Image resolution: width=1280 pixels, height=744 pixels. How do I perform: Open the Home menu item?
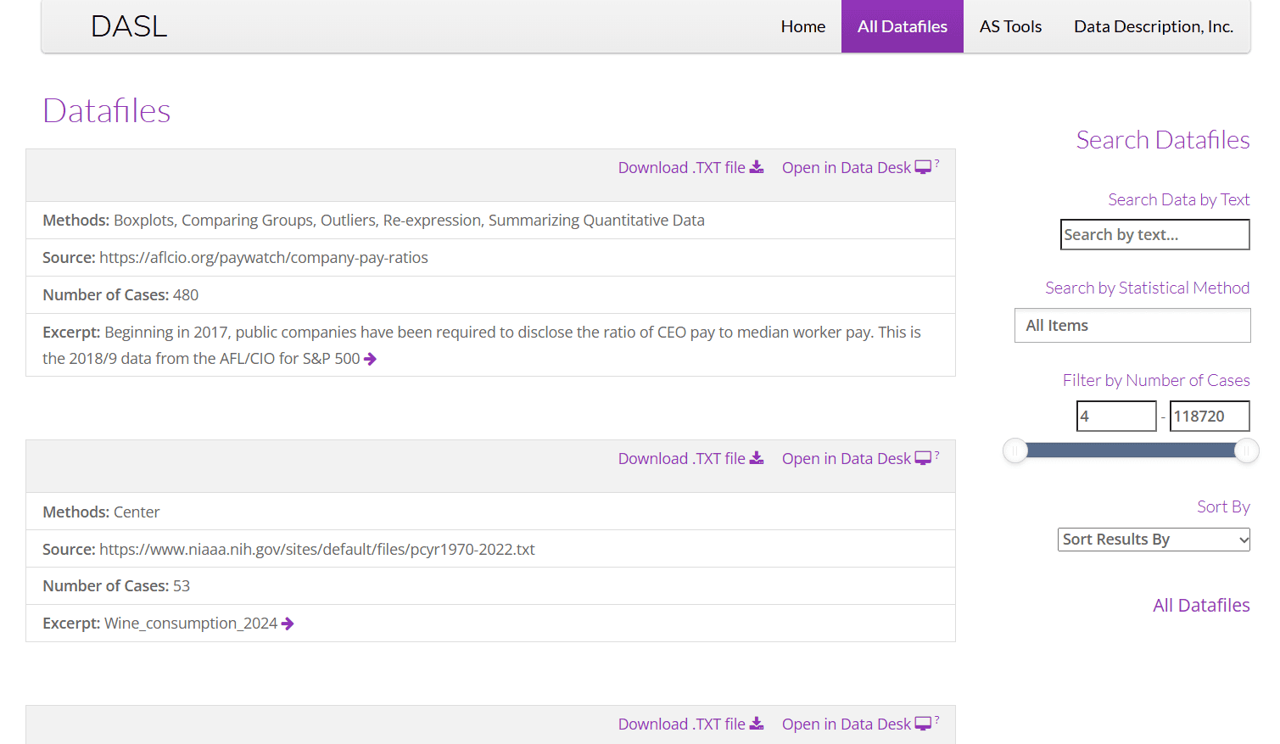coord(802,26)
